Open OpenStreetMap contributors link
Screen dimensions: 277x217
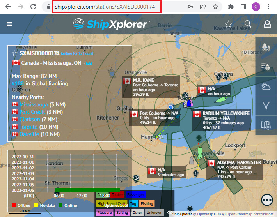pyautogui.click(x=250, y=214)
